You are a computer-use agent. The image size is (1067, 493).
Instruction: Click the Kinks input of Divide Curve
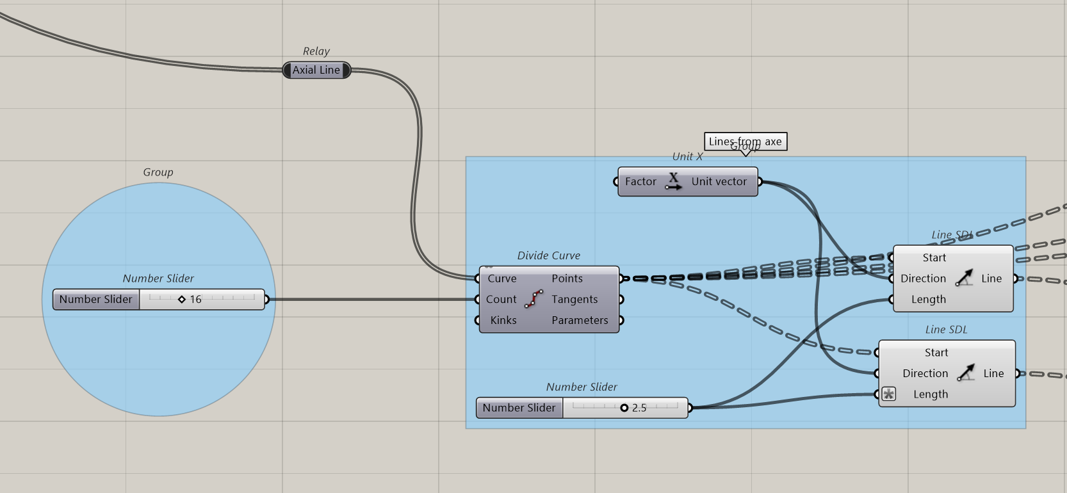[503, 320]
